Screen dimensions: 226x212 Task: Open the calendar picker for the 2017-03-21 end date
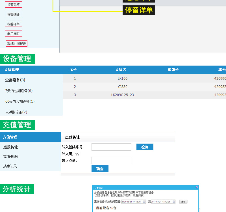click(x=174, y=202)
